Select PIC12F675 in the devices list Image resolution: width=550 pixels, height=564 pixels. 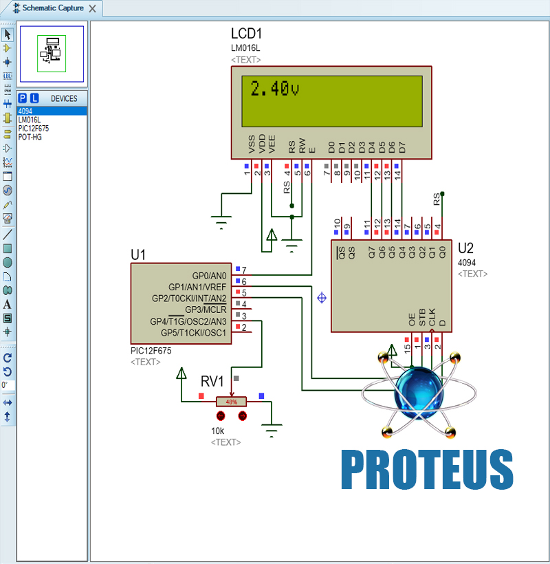click(34, 129)
